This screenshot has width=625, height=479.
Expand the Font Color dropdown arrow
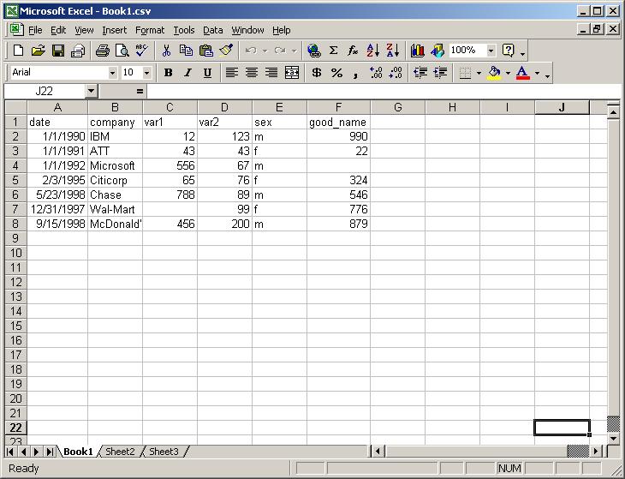538,73
